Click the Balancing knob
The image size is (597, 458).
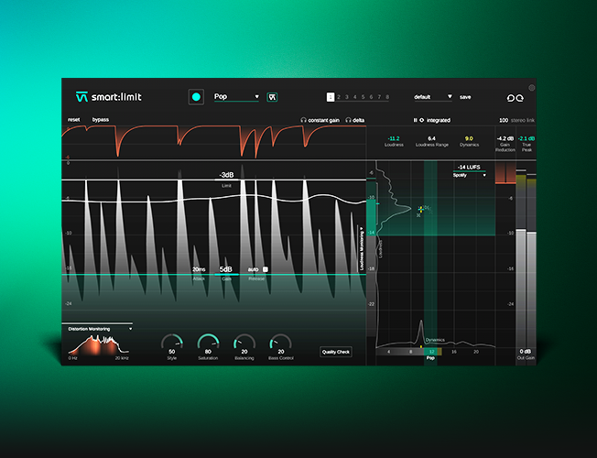coord(244,343)
